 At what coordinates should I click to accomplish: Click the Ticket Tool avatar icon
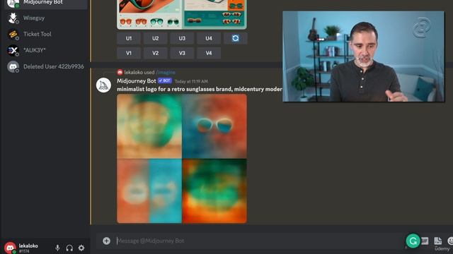coord(13,35)
